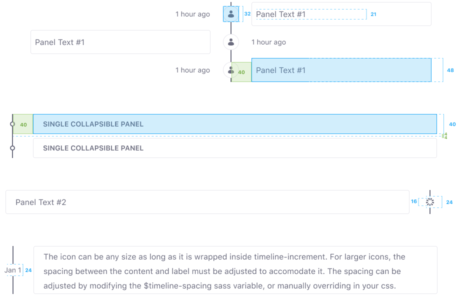462x296 pixels.
Task: Expand the highlighted Single Collapsible Panel
Action: tap(235, 124)
